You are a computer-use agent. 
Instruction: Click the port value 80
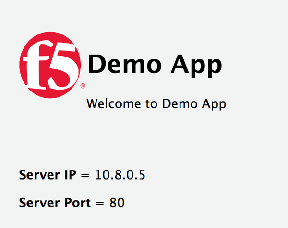tap(117, 203)
